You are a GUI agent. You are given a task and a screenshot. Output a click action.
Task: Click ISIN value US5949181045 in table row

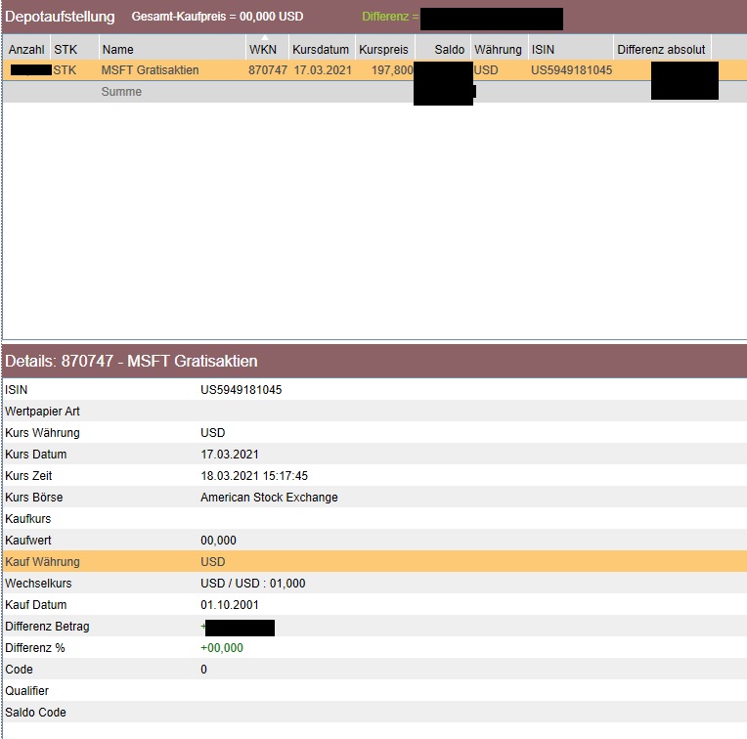tap(571, 70)
